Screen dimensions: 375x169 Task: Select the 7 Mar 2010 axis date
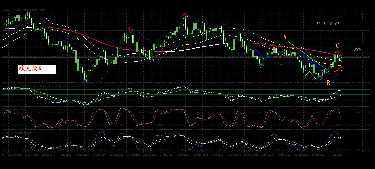[x=65, y=155]
